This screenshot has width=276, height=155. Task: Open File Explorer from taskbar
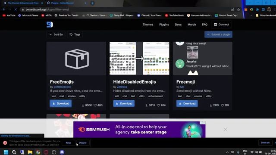point(30,152)
